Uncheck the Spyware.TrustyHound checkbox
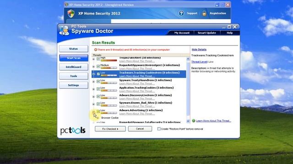 click(x=98, y=82)
